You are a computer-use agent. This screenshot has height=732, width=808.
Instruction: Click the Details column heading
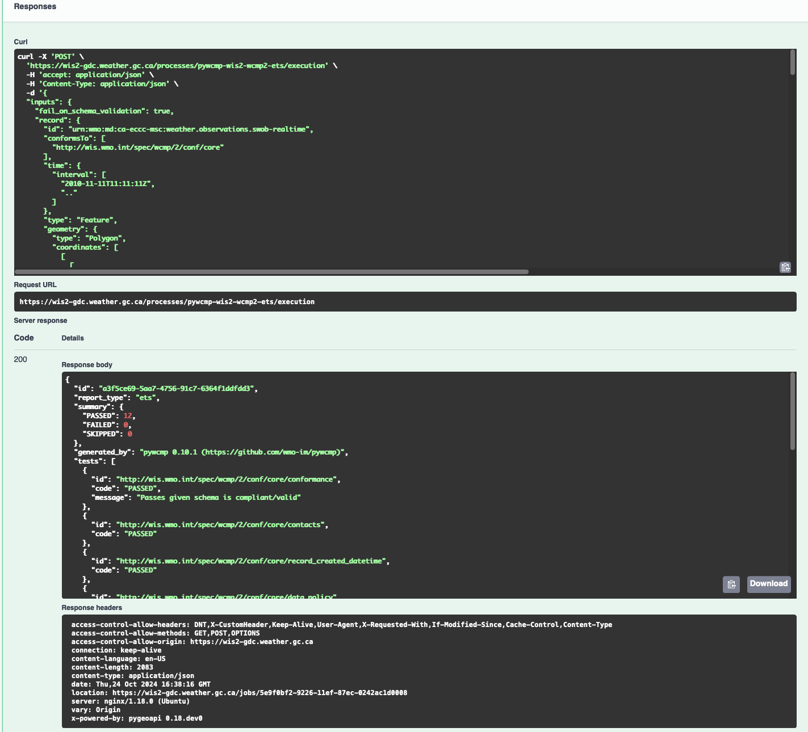[73, 338]
